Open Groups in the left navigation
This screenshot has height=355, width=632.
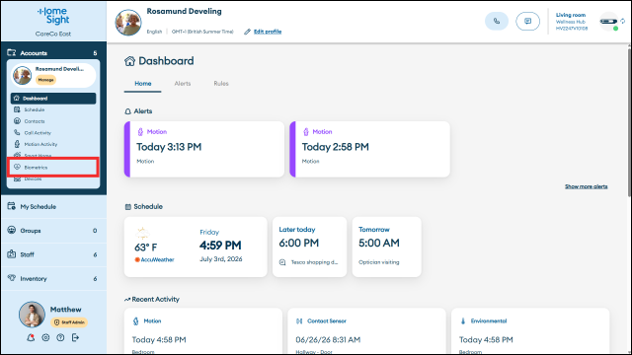[53, 231]
